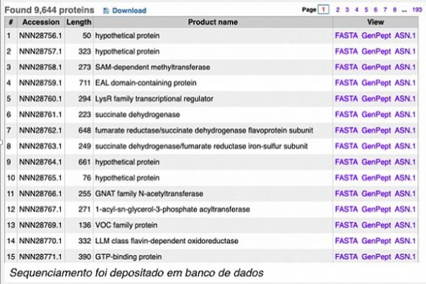View FASTA for GNAT family N-acetyltransferase

pyautogui.click(x=347, y=194)
